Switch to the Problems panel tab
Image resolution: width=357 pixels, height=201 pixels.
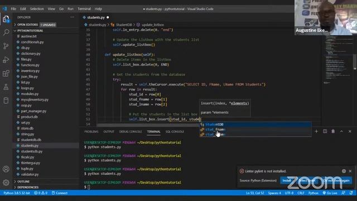pos(91,132)
